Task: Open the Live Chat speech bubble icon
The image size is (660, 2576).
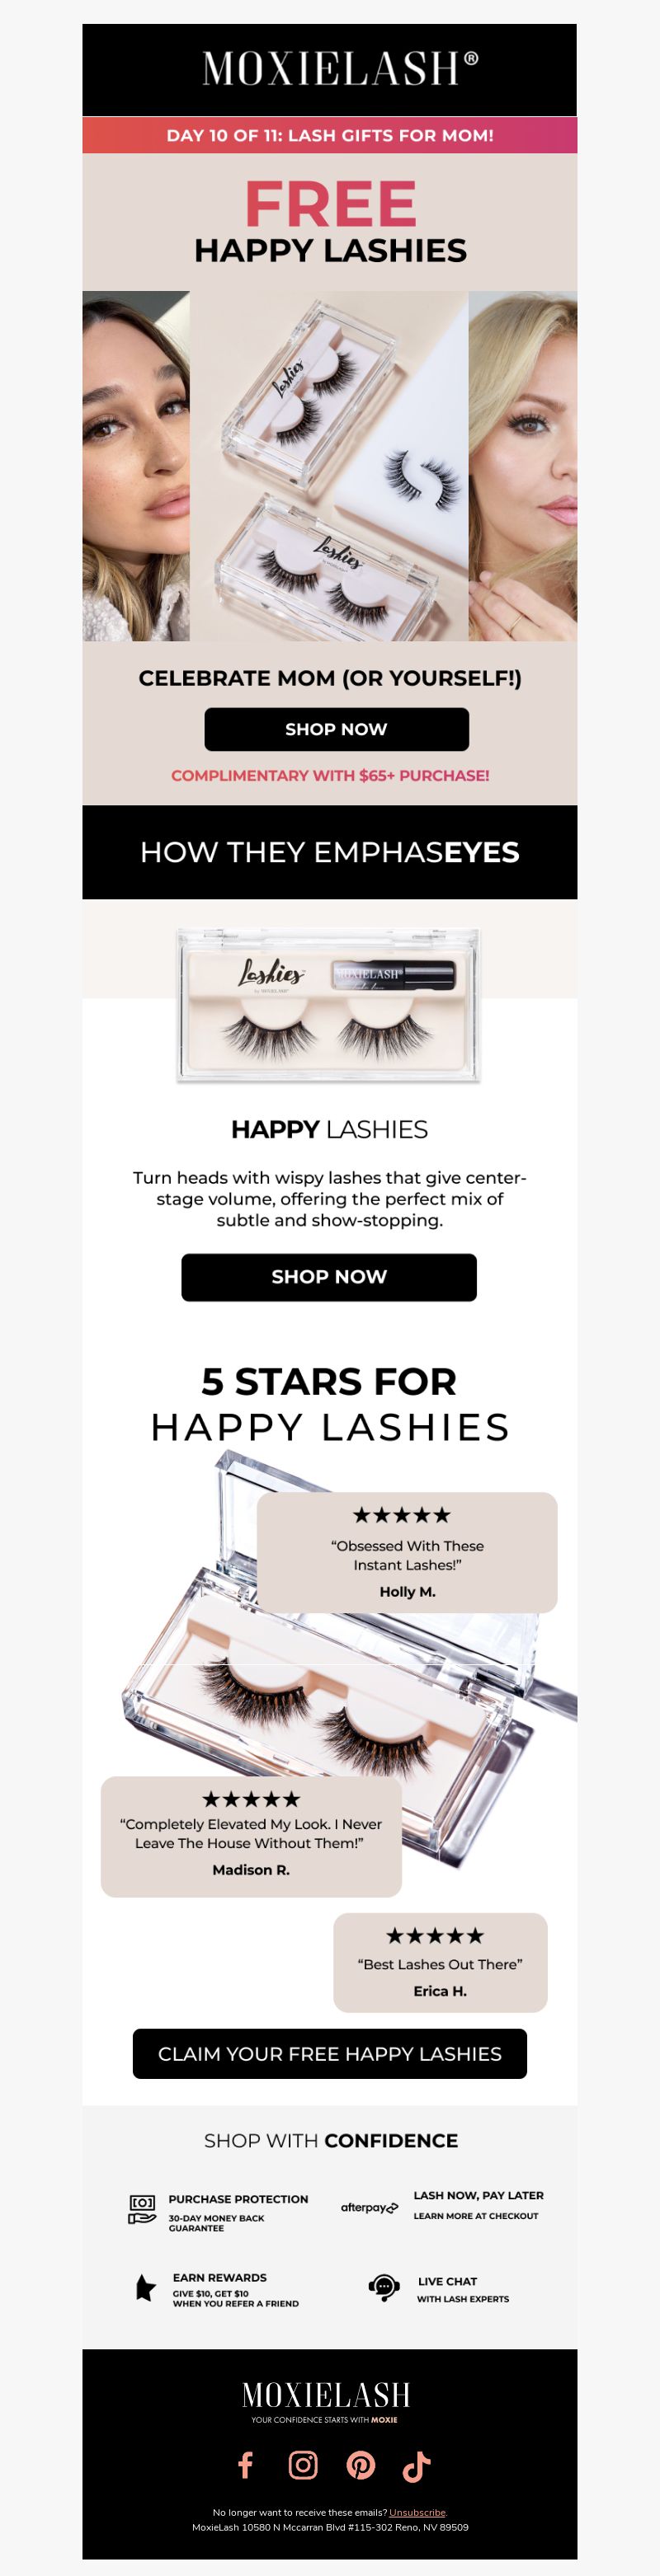Action: point(384,2287)
